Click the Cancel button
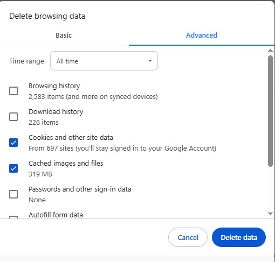The width and height of the screenshot is (275, 262). point(188,237)
